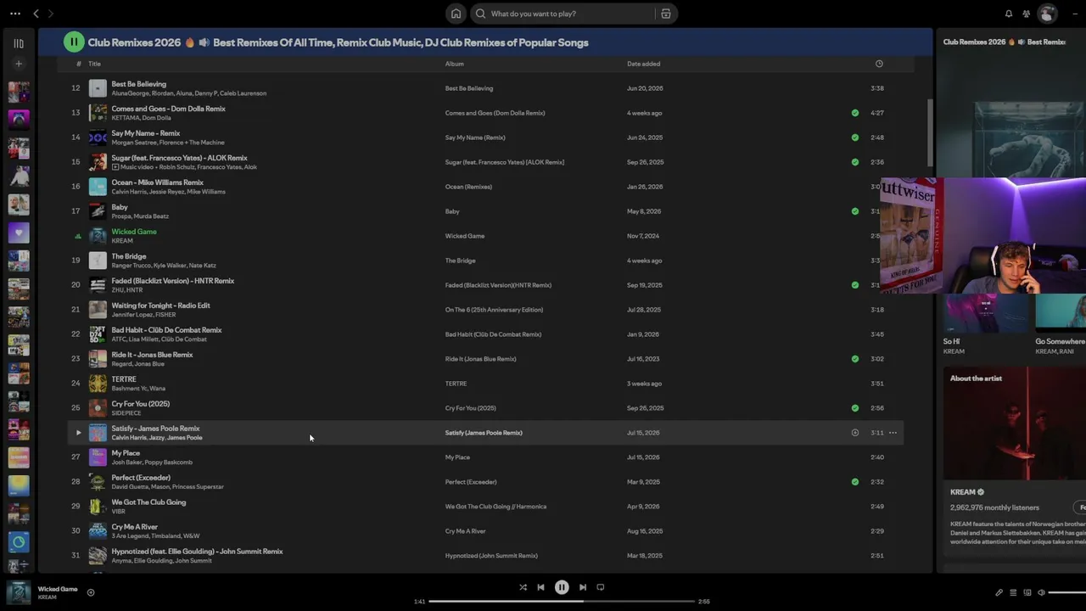Open the profile avatar menu
Viewport: 1086px width, 611px height.
pyautogui.click(x=1048, y=14)
